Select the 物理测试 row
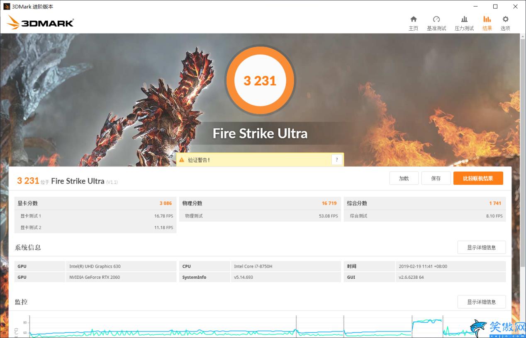The image size is (526, 338). pyautogui.click(x=260, y=216)
